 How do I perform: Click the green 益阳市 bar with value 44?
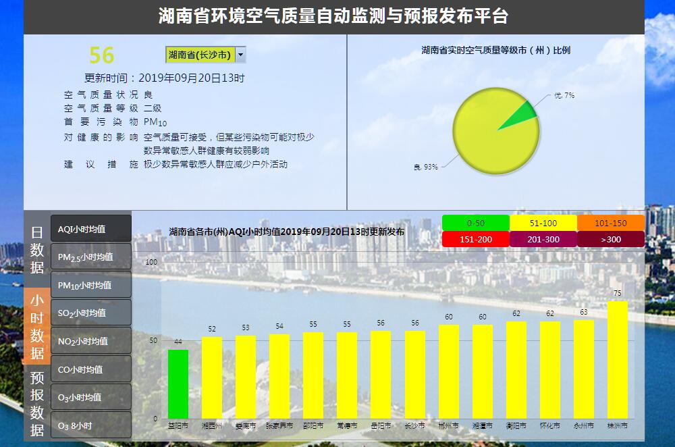coord(178,384)
